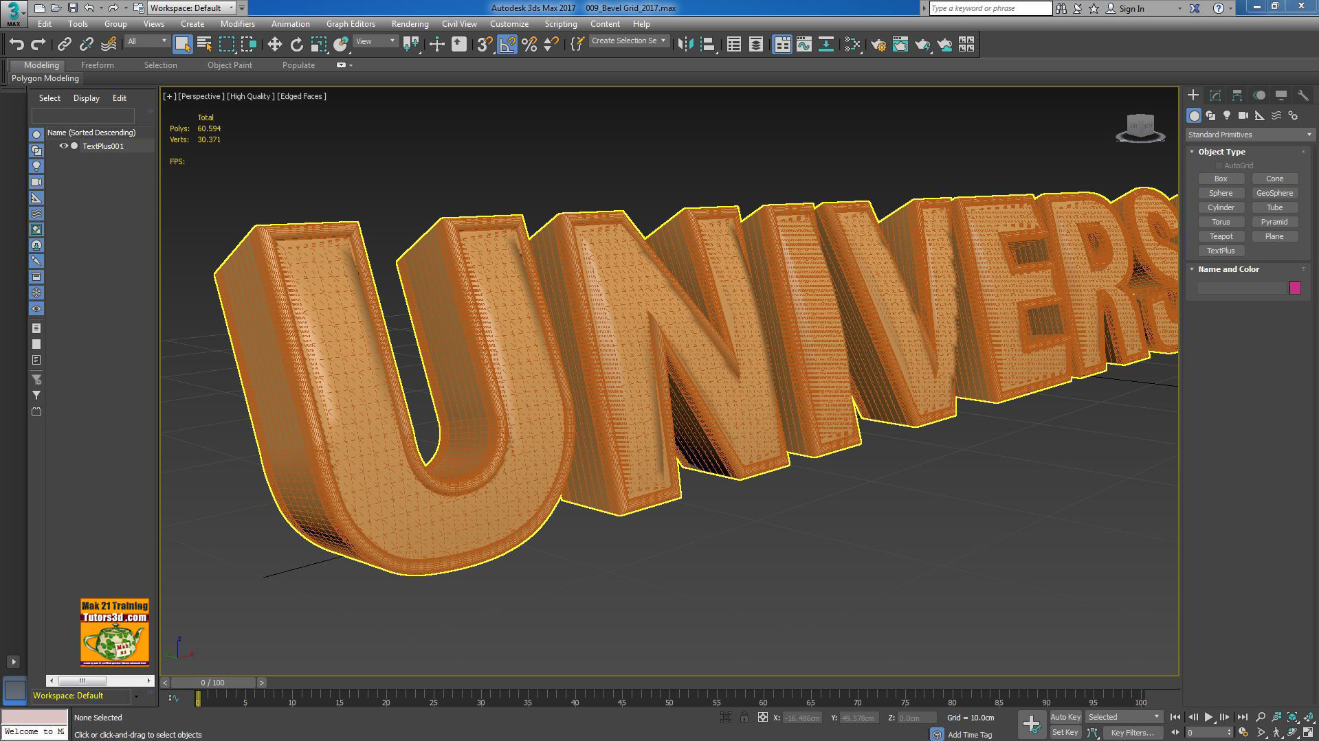The image size is (1319, 741).
Task: Click the TextPlus object type button
Action: [1221, 251]
